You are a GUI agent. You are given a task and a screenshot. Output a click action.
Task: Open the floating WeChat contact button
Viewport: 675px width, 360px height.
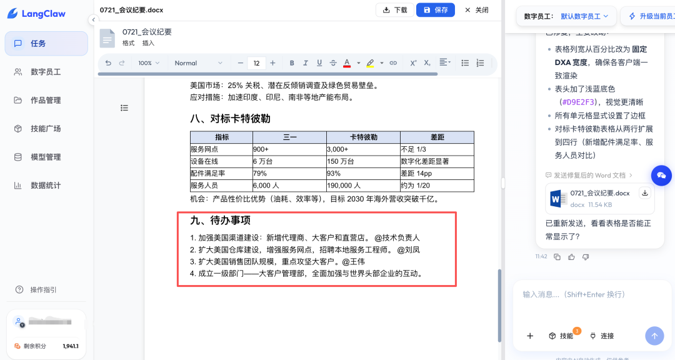coord(661,175)
